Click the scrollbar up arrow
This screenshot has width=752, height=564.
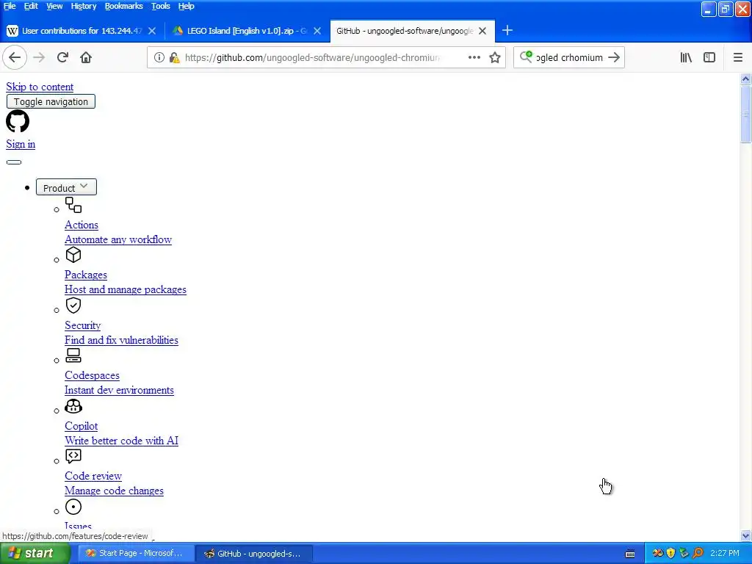(x=745, y=79)
